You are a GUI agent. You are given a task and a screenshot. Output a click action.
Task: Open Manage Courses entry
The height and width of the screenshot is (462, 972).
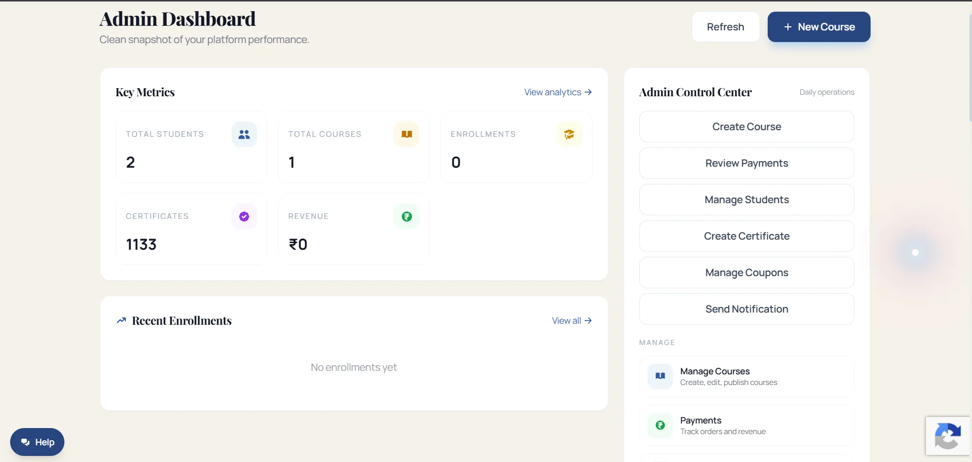pos(746,376)
